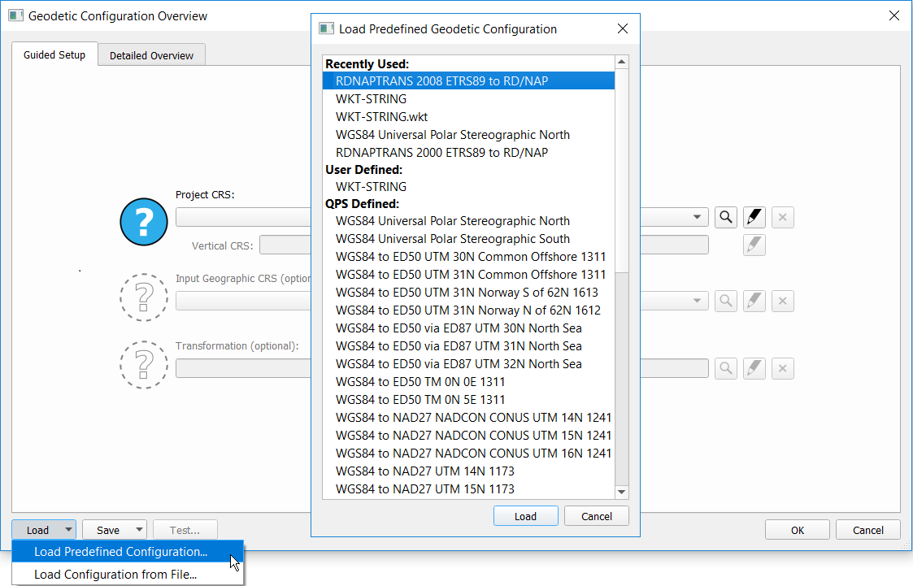Cancel the Load Predefined Geodetic Configuration dialog
The width and height of the screenshot is (913, 586).
597,516
